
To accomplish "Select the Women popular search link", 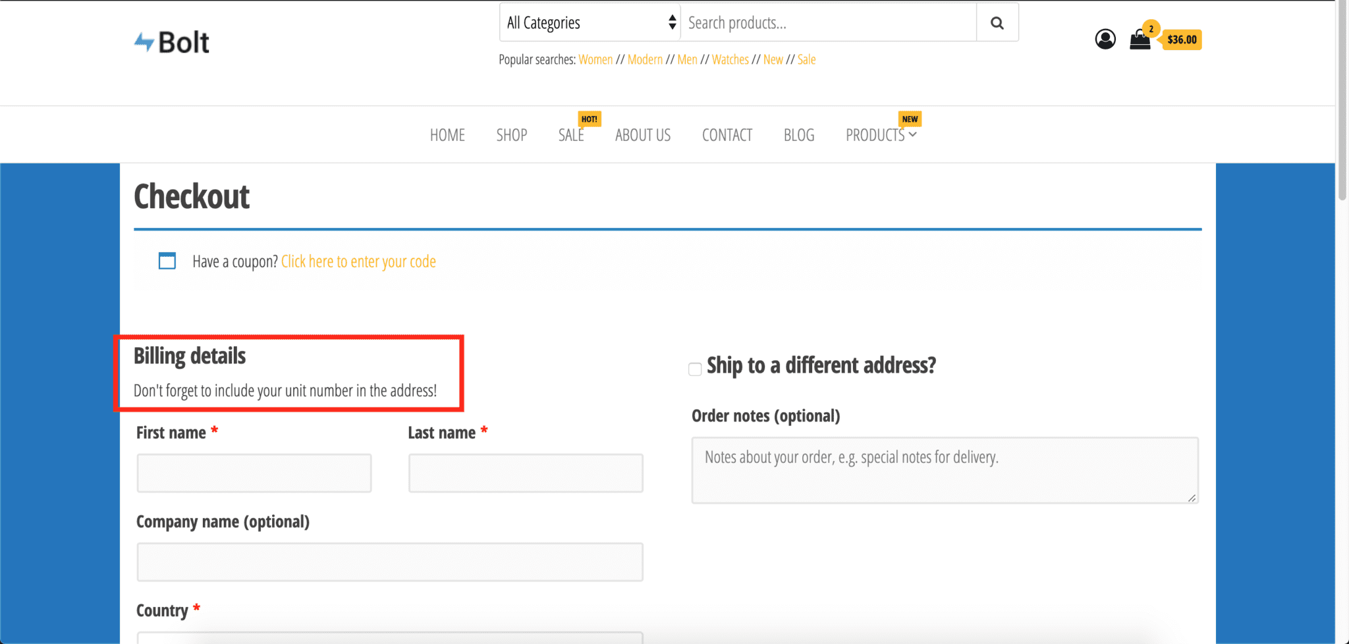I will pos(595,59).
